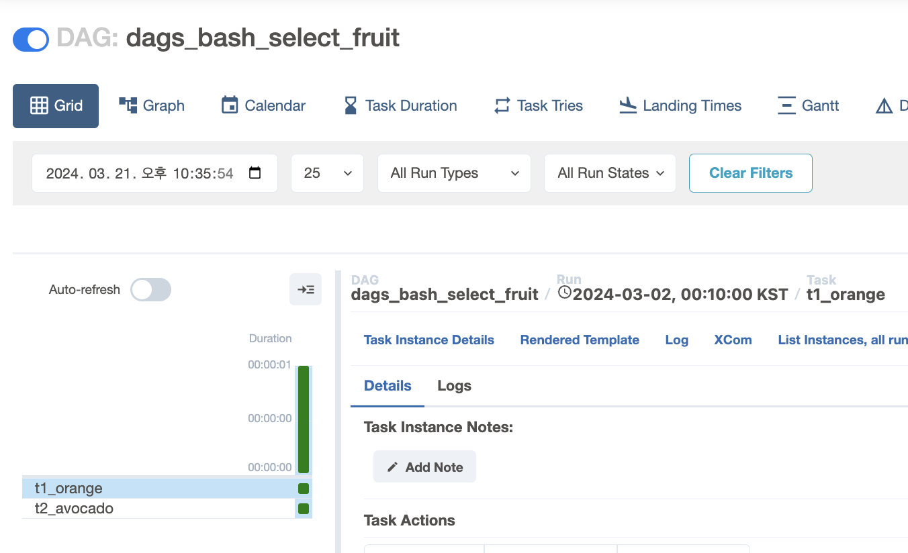View the Landing Times chart

coord(680,106)
